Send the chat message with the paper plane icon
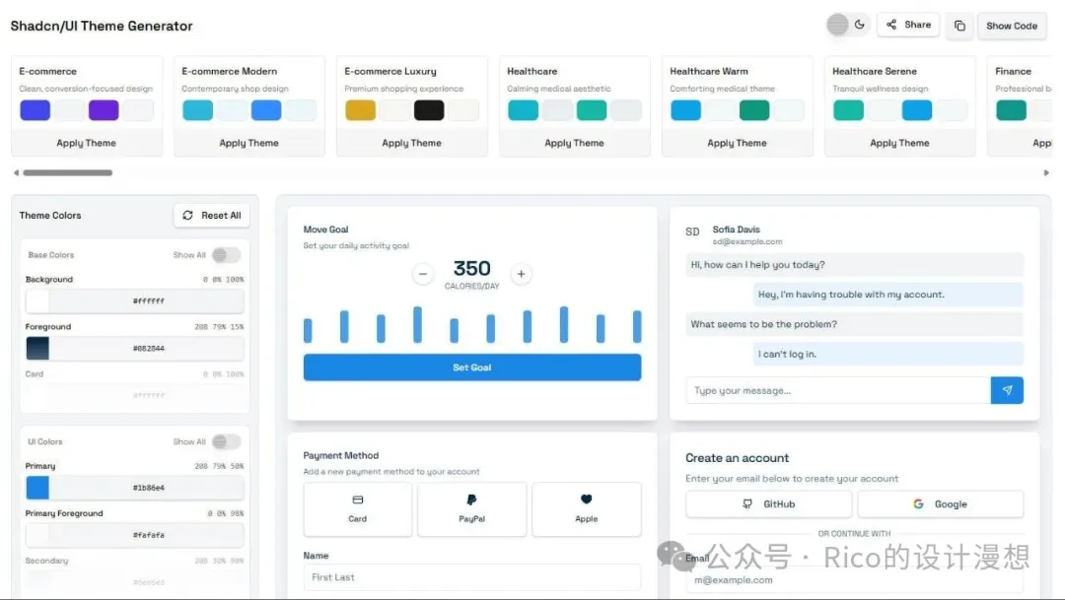The height and width of the screenshot is (600, 1065). [x=1007, y=390]
